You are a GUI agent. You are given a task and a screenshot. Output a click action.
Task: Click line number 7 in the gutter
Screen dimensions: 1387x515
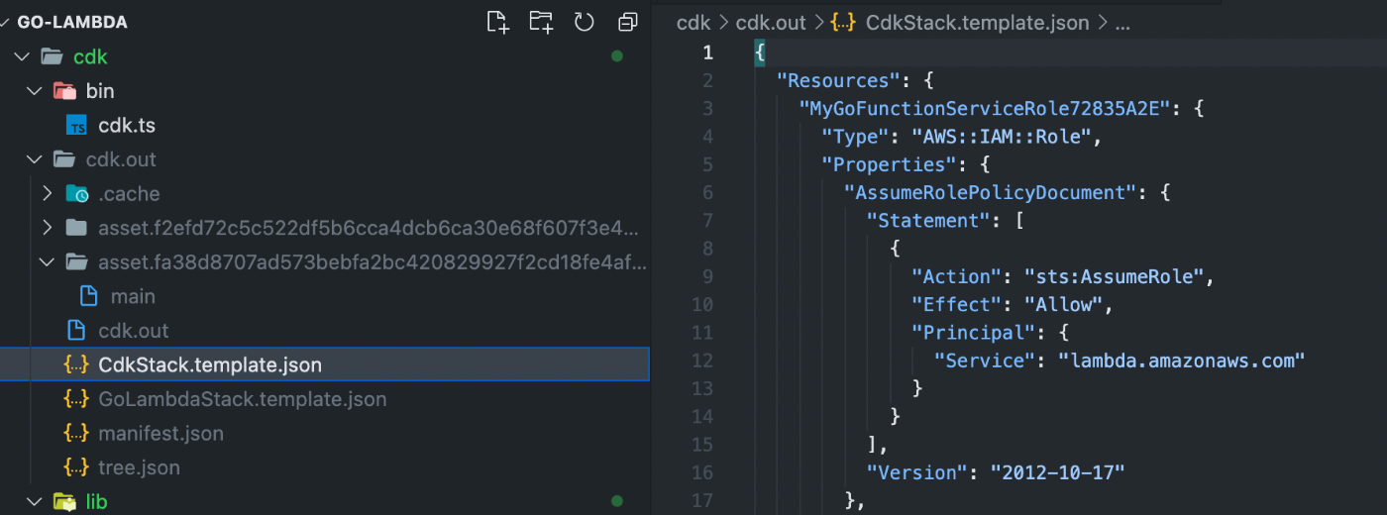[x=706, y=220]
